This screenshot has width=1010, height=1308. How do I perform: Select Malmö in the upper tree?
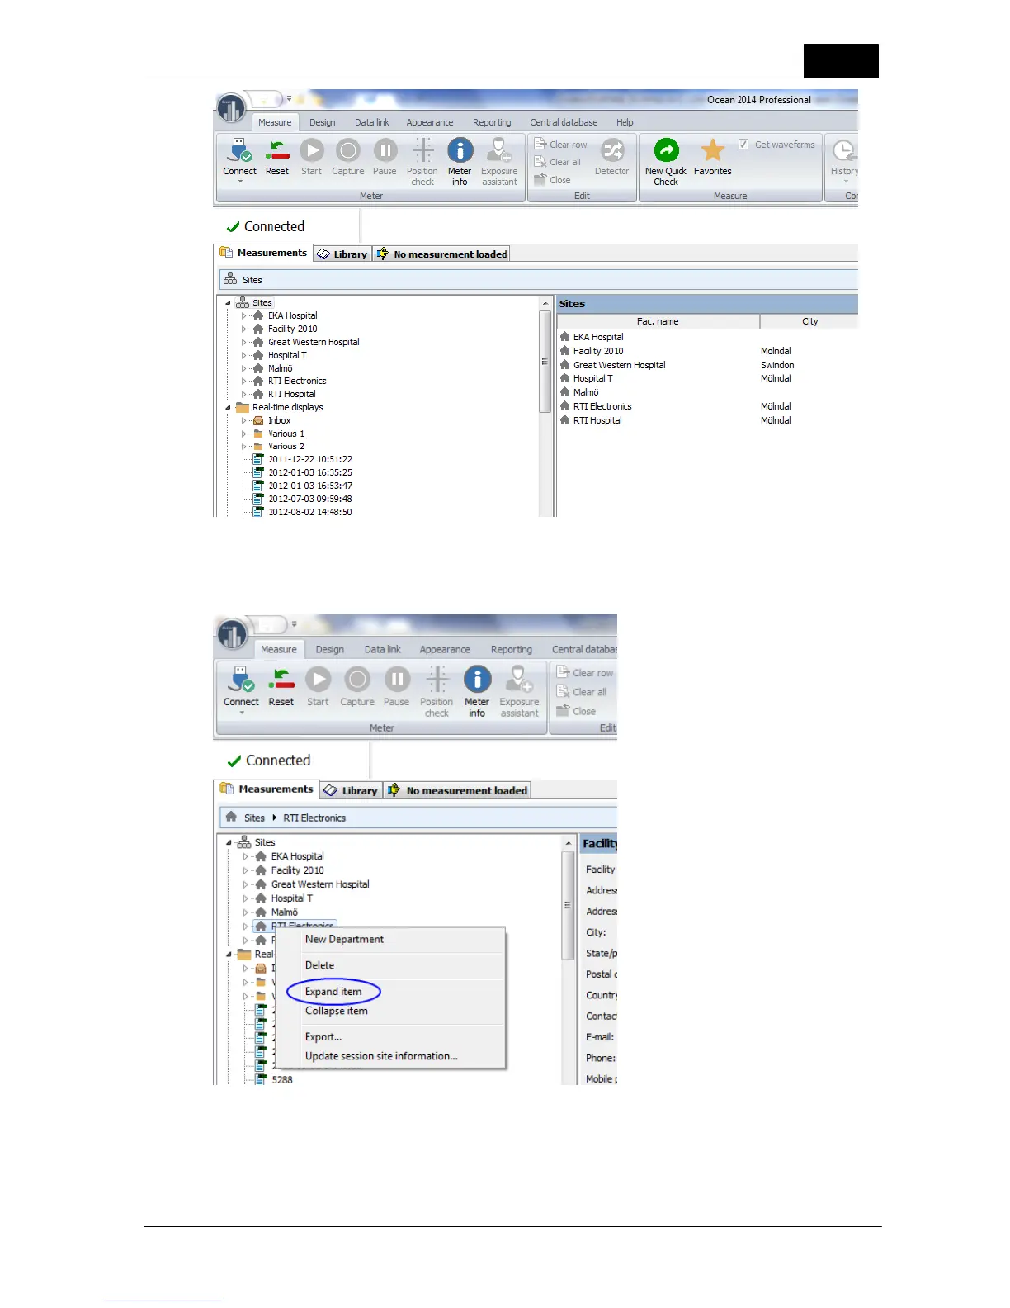click(280, 369)
